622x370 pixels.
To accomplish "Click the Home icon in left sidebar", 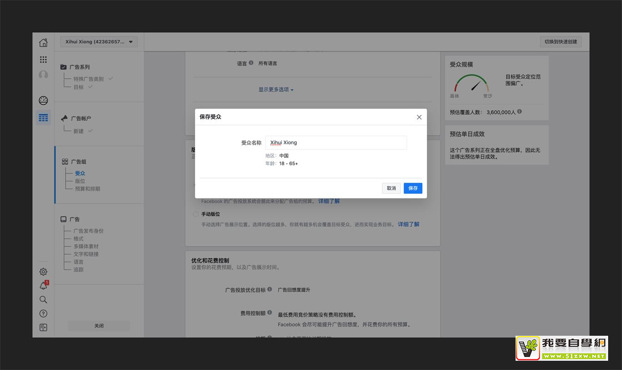I will [x=43, y=43].
